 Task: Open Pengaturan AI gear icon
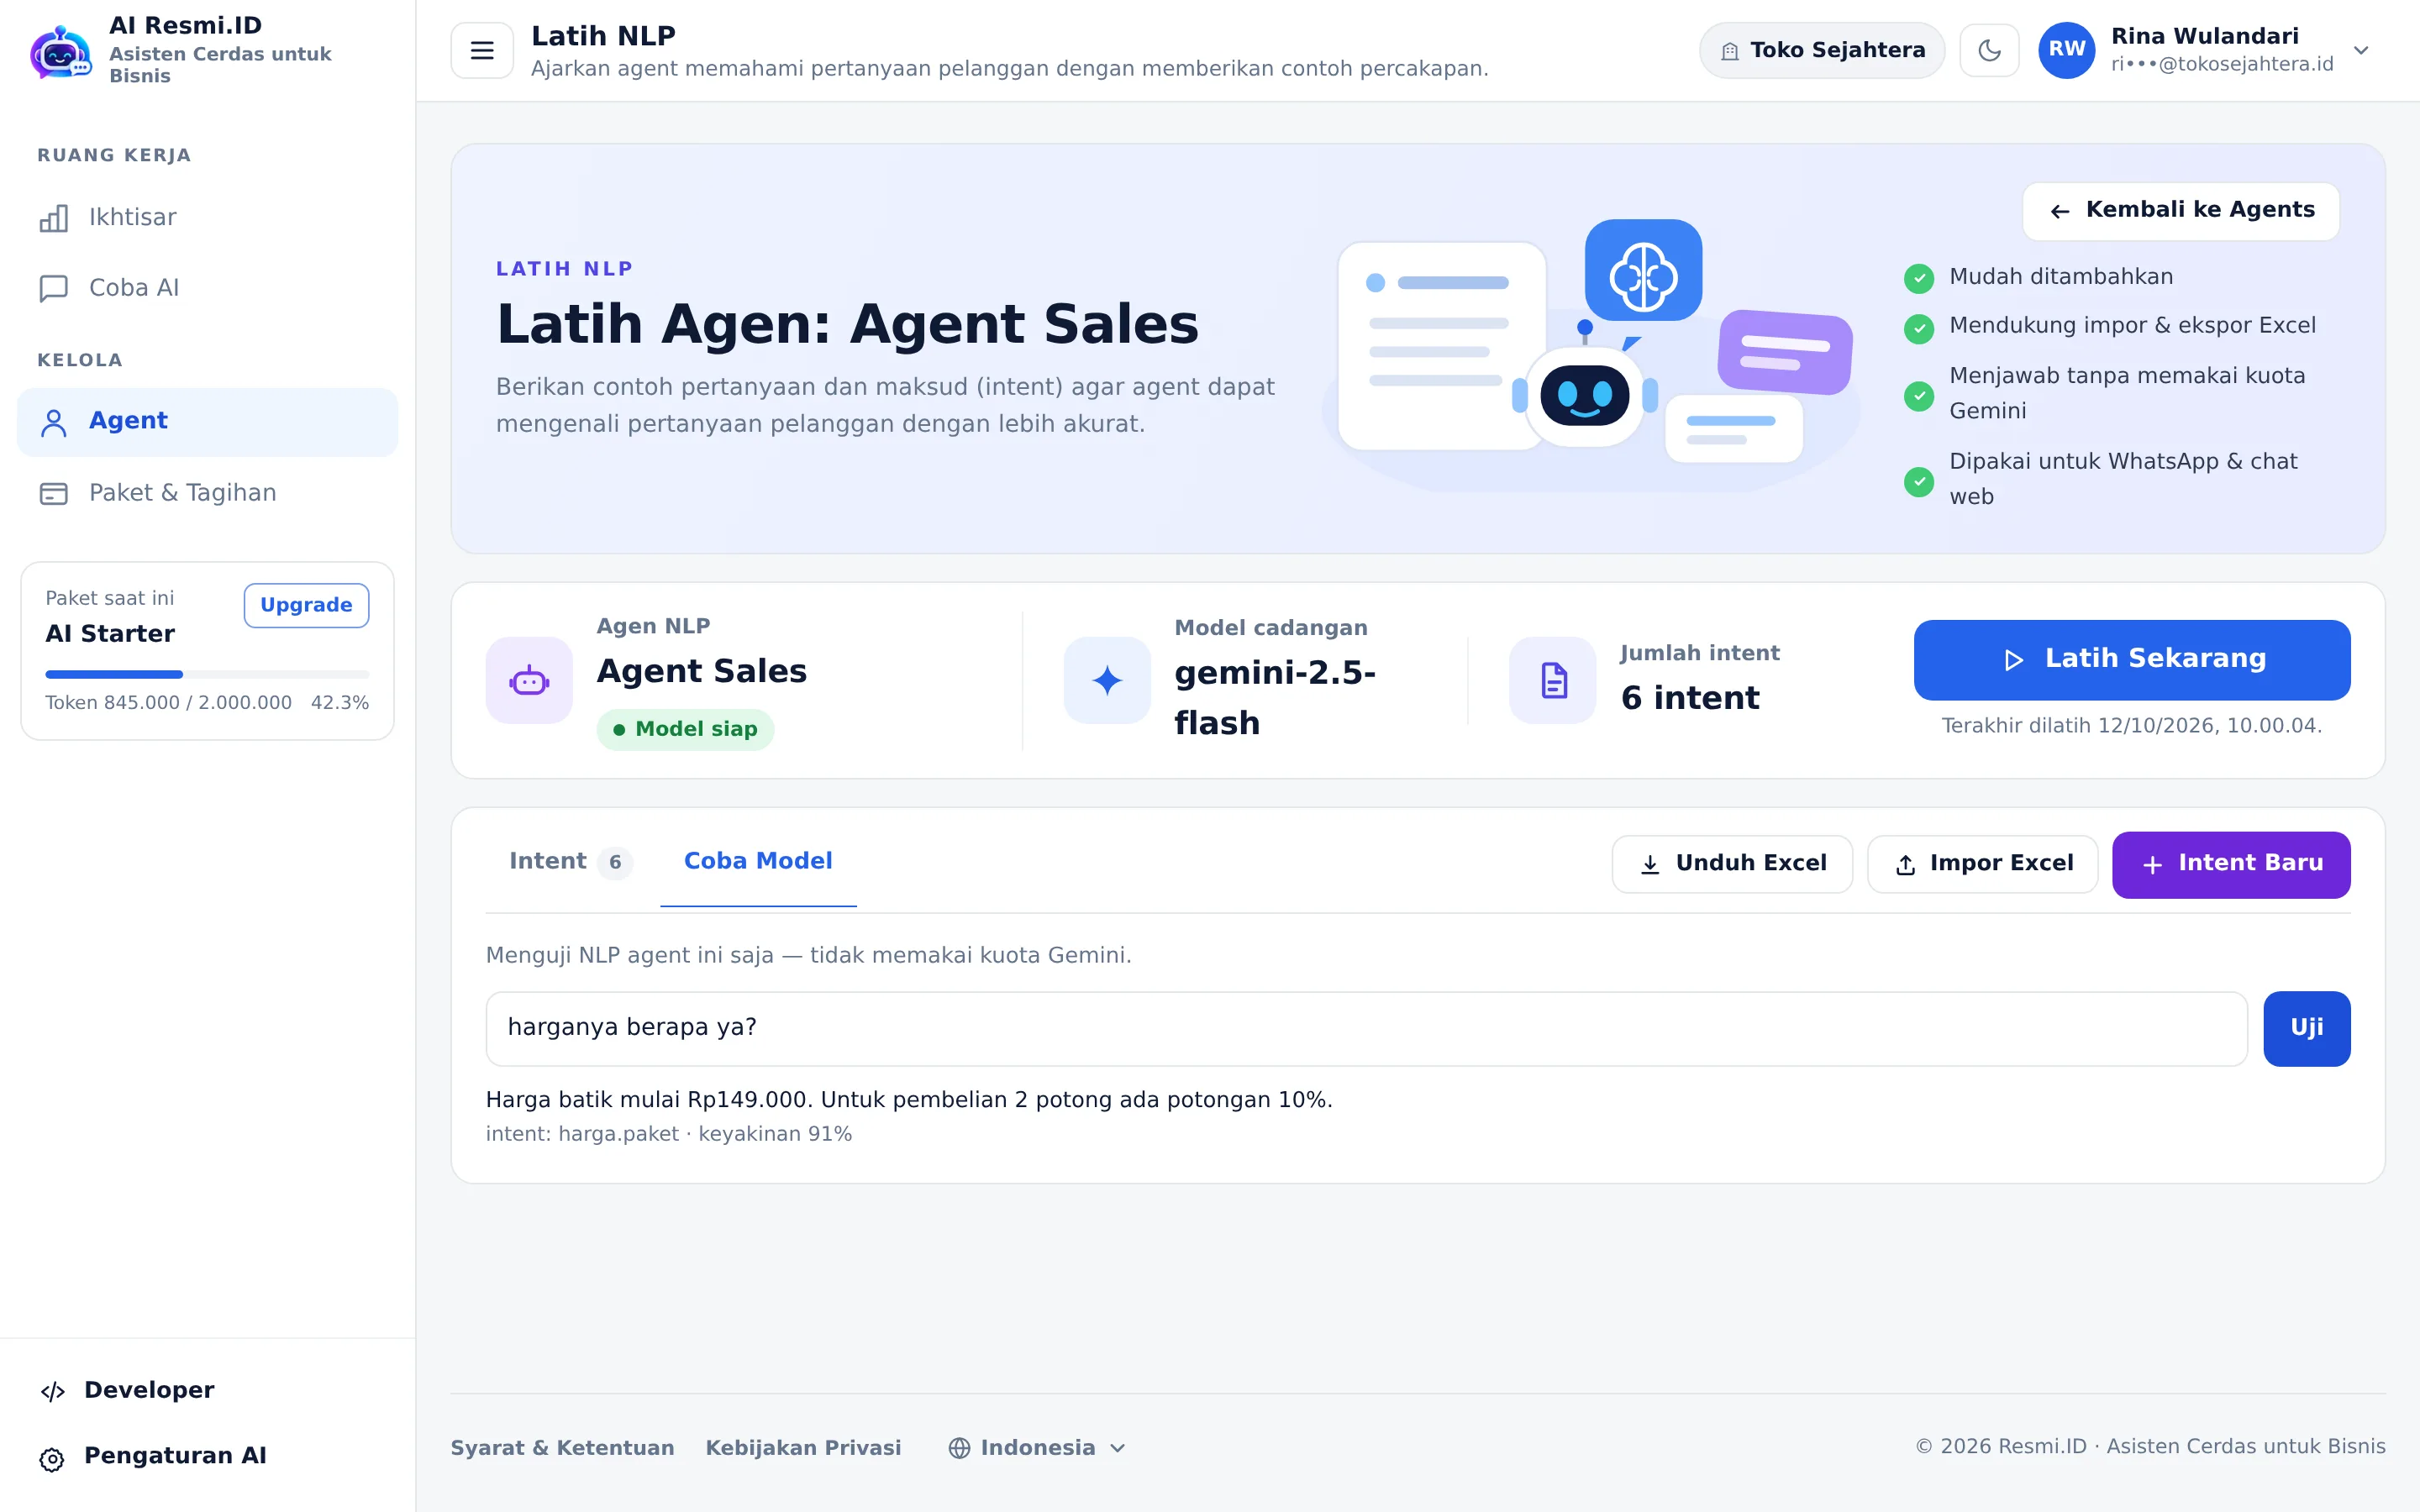tap(52, 1459)
